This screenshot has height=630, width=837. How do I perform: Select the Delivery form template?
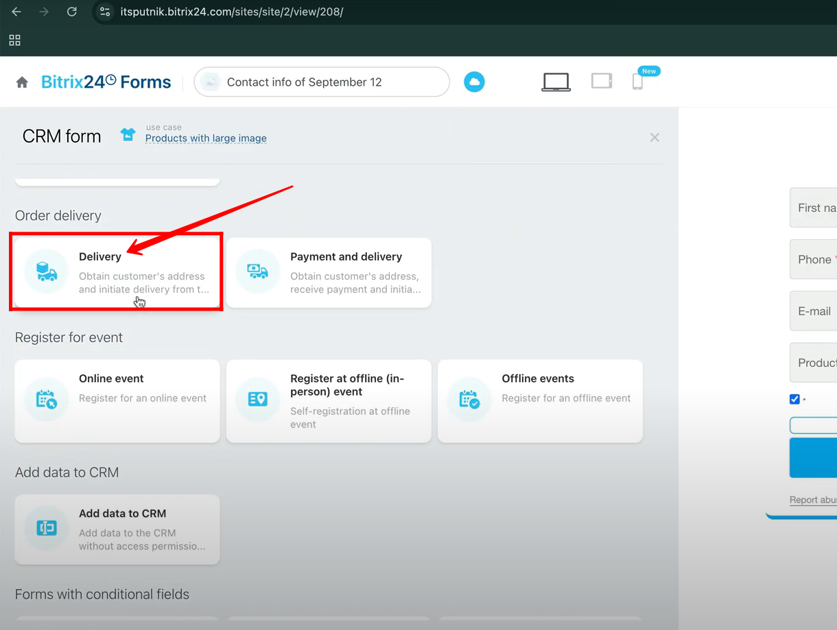point(117,273)
